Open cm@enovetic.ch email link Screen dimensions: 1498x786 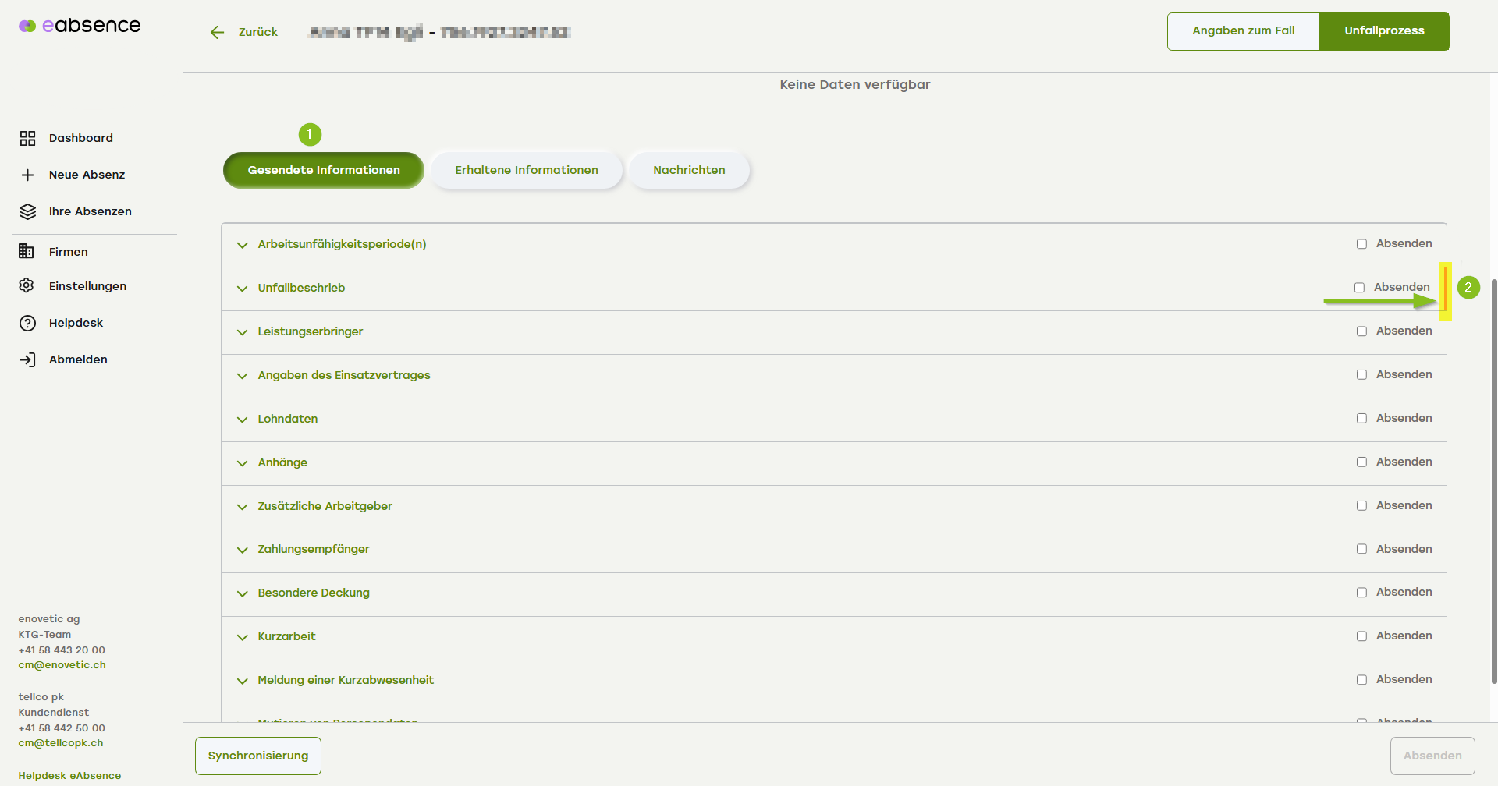click(62, 665)
